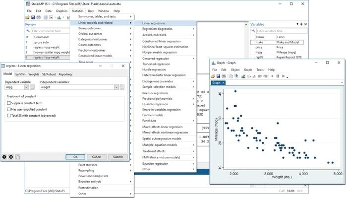The image size is (347, 202).
Task: Check Has user-supplied constant
Action: 9,109
